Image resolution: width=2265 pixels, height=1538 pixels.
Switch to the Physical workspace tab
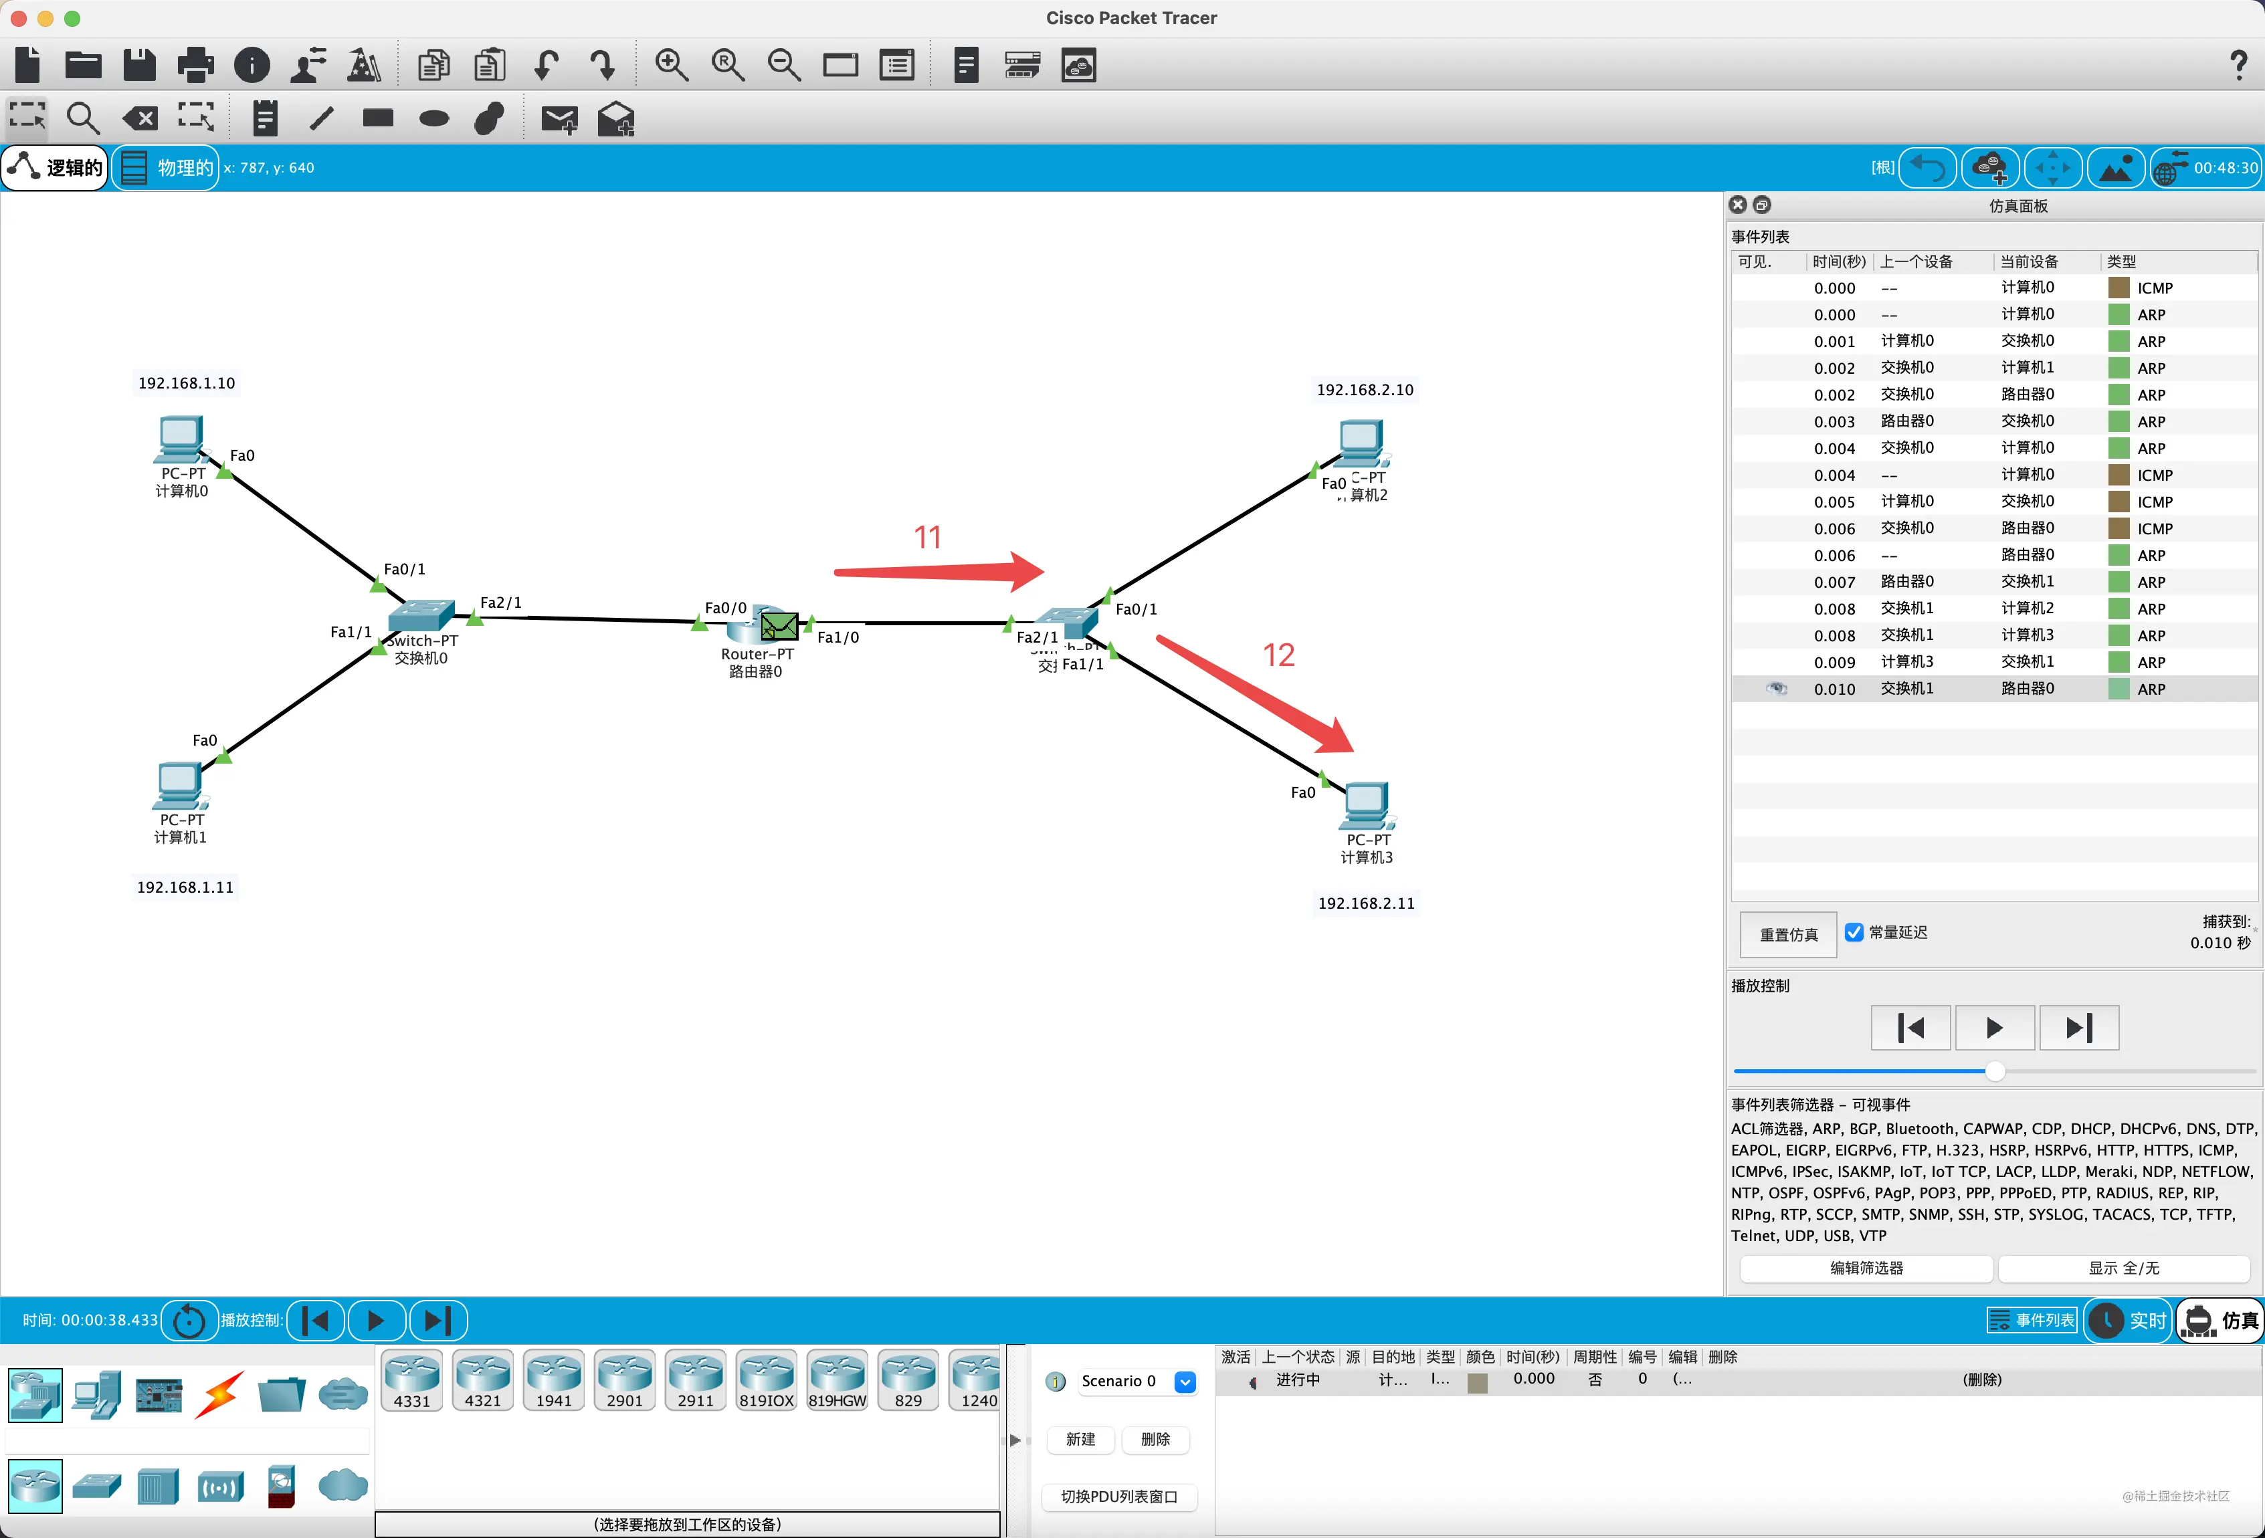[x=167, y=168]
